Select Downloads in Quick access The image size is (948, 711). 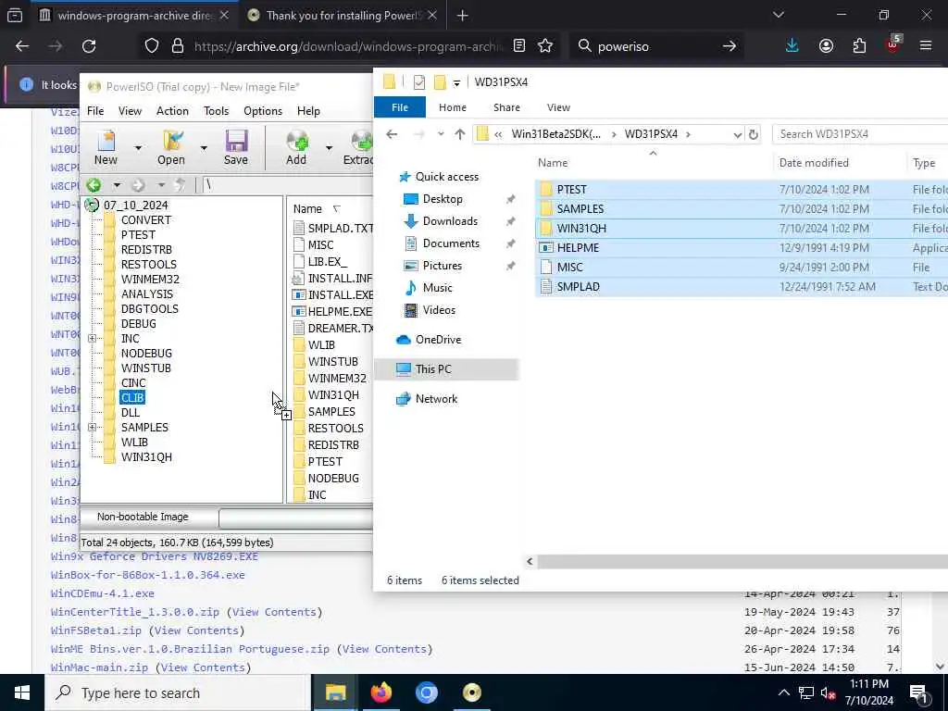(450, 221)
